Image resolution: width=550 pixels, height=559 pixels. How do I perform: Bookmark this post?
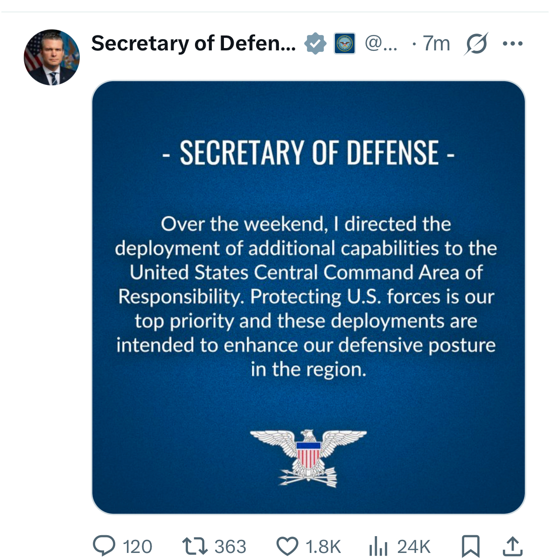(471, 546)
